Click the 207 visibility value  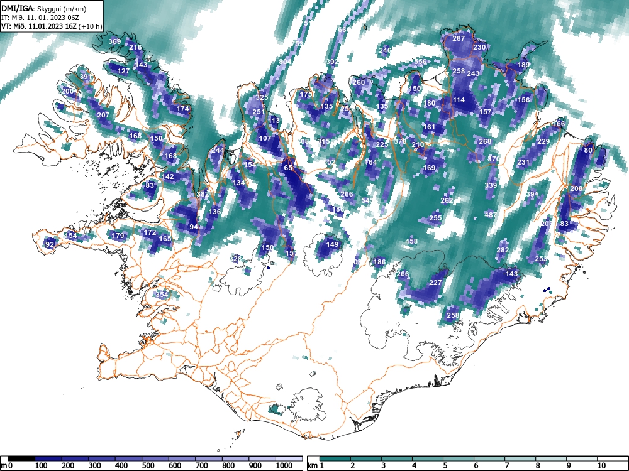coord(103,115)
